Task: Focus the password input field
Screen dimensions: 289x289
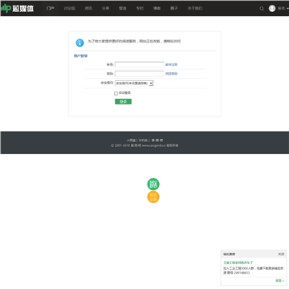Action: click(140, 74)
